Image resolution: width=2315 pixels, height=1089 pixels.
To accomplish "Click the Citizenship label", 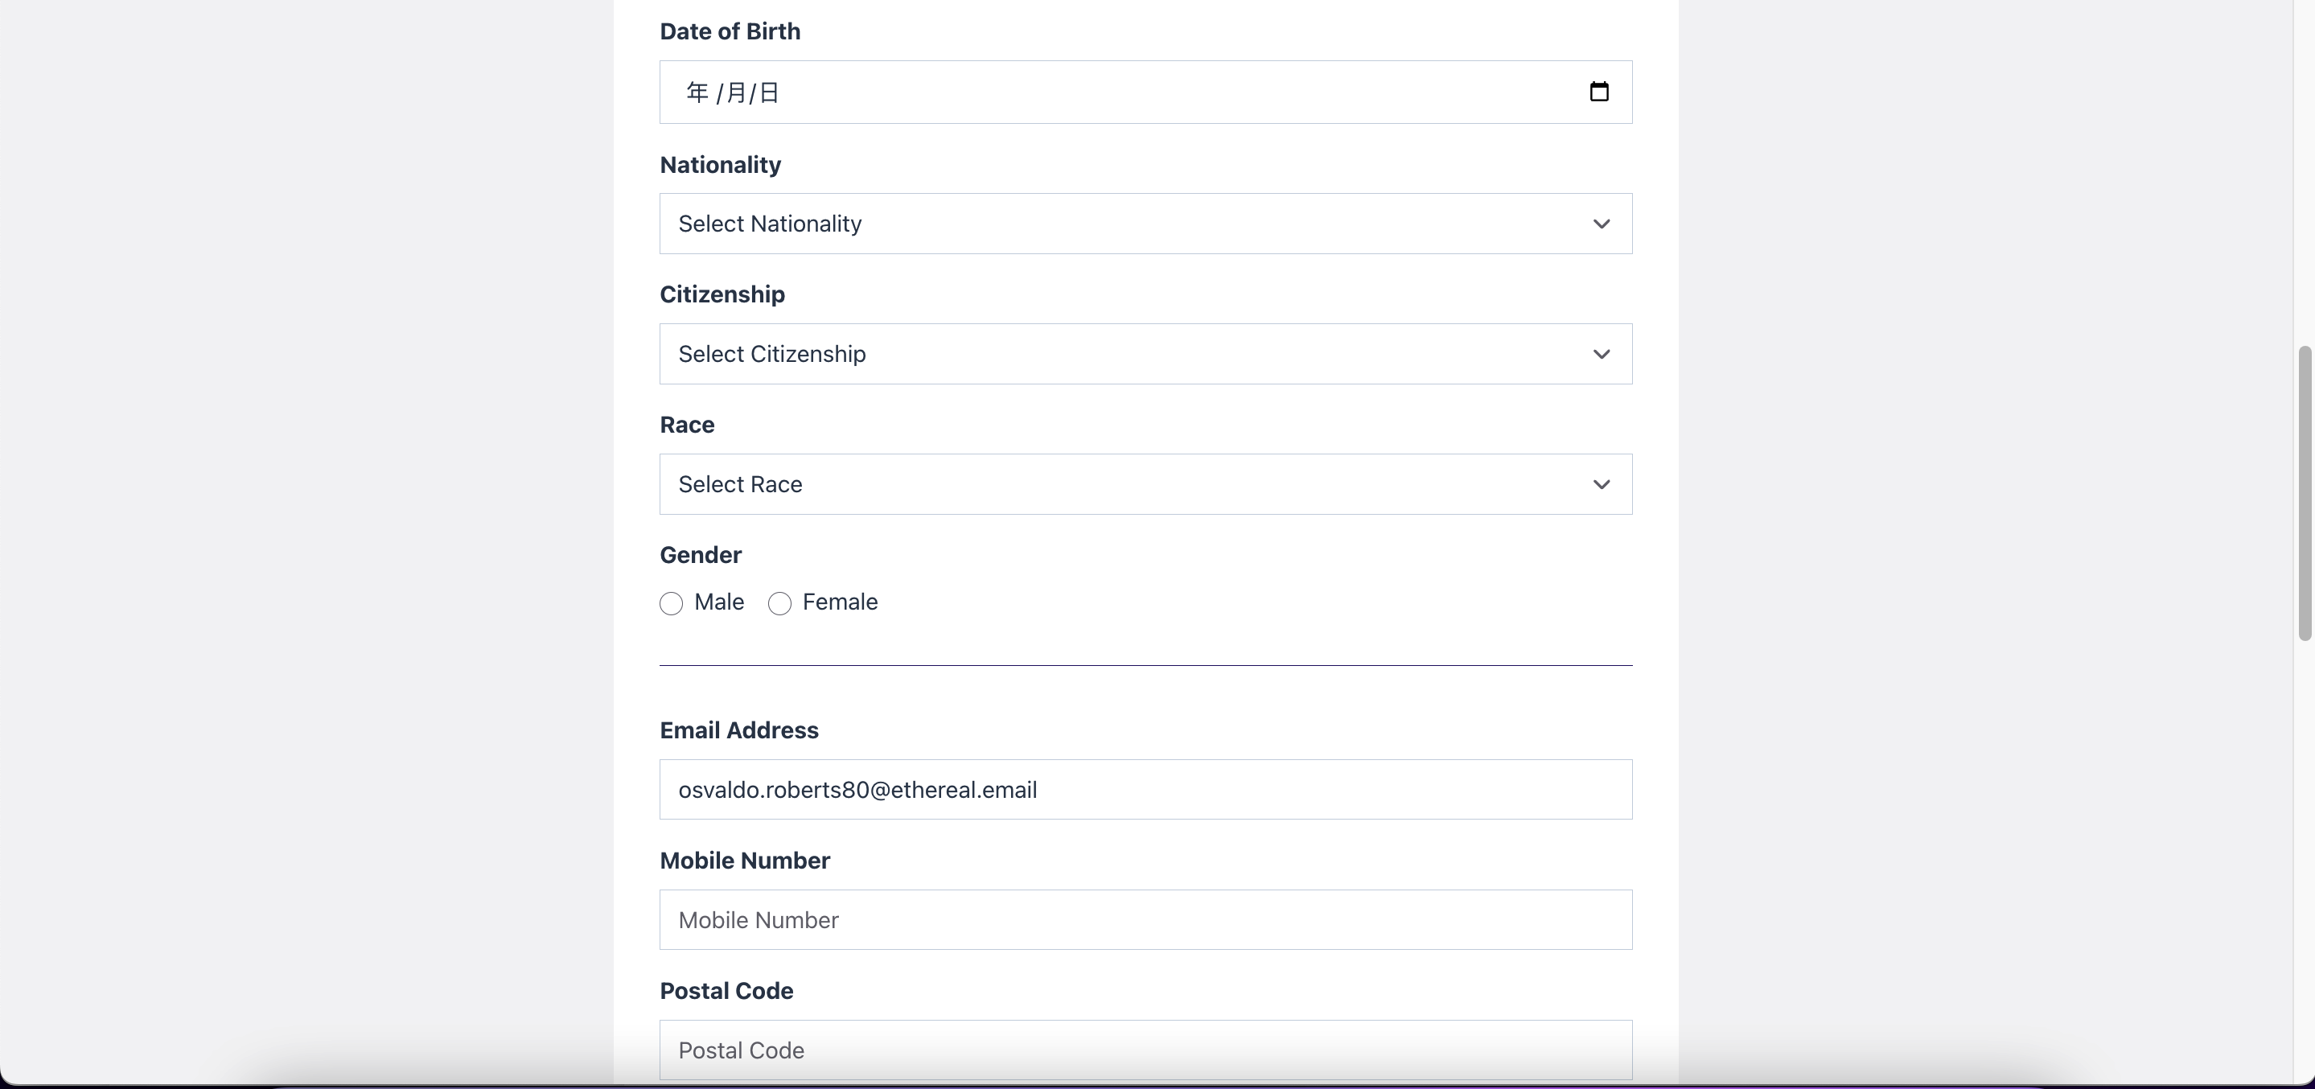I will [x=722, y=294].
